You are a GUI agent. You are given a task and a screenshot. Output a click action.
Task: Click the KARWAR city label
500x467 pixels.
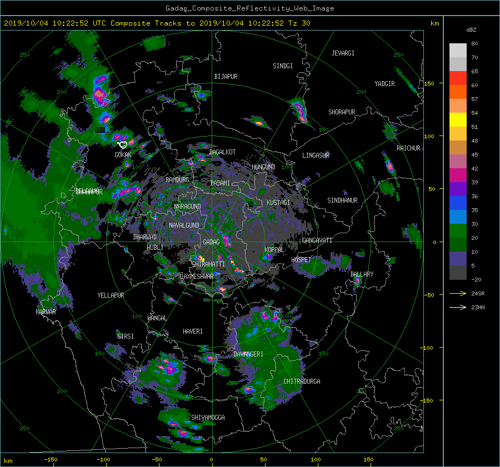click(x=46, y=312)
